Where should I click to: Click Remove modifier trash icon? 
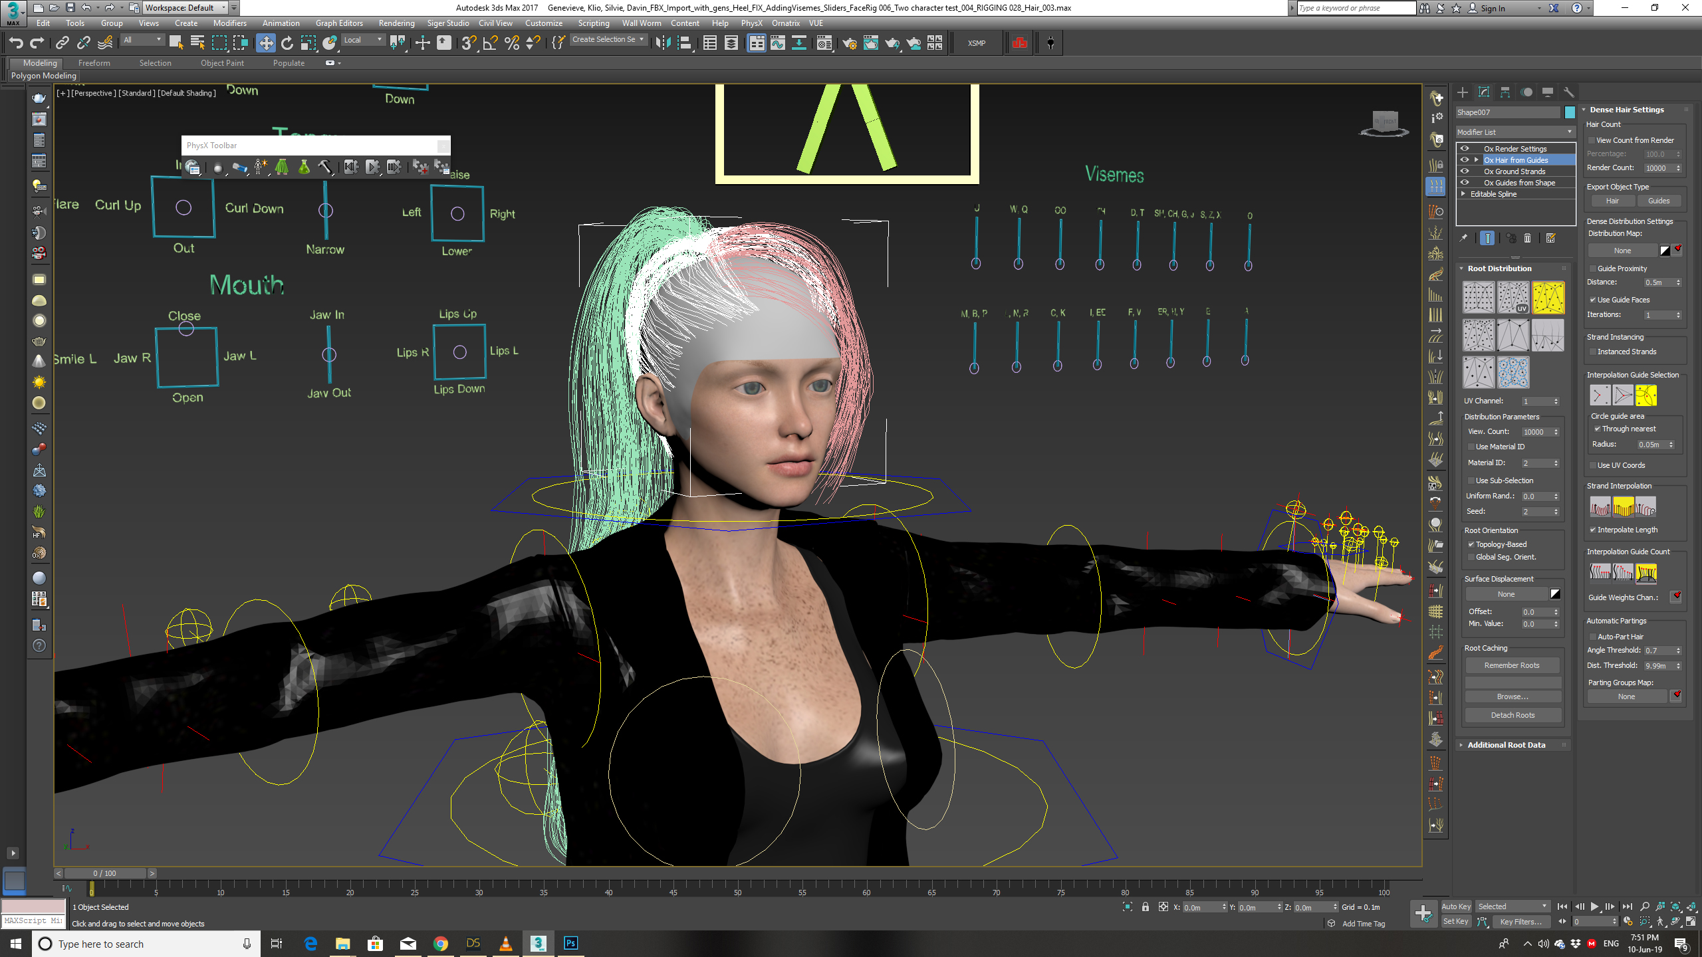[x=1528, y=238]
